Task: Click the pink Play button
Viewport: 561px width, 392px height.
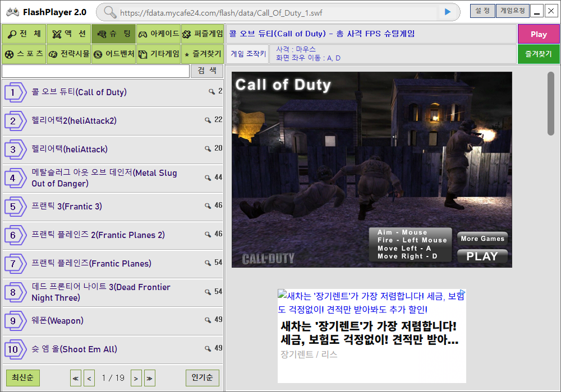Action: 539,34
